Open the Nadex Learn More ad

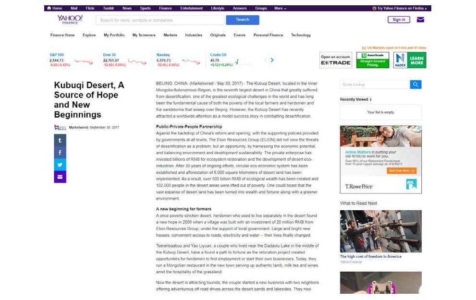pyautogui.click(x=410, y=60)
